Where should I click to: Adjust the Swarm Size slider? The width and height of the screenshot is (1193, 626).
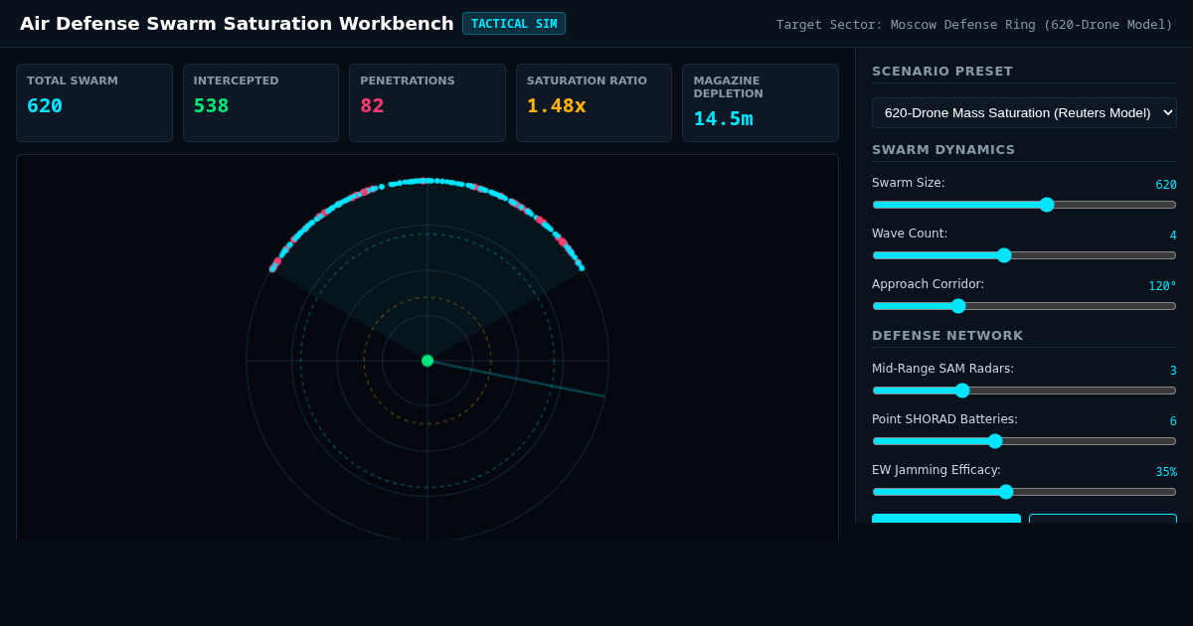[1024, 205]
